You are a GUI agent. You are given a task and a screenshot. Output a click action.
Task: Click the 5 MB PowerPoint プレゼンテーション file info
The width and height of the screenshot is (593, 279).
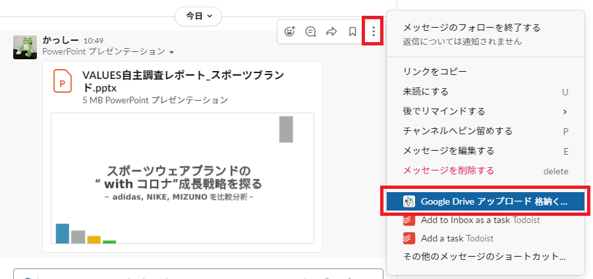[155, 100]
